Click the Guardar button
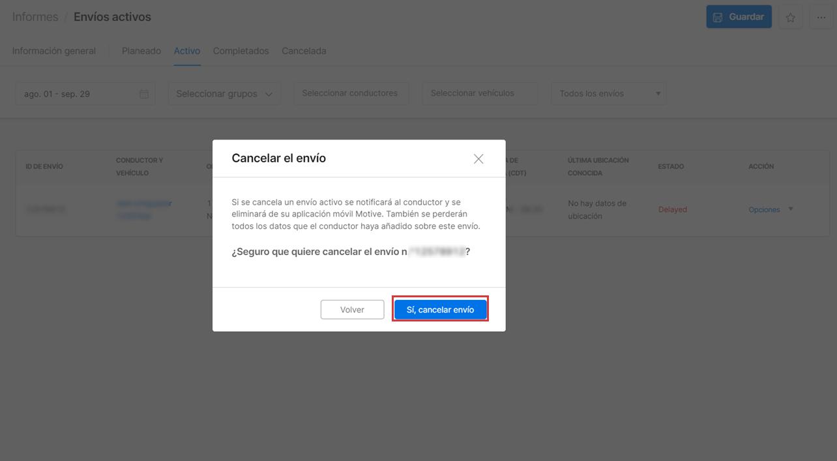This screenshot has width=837, height=461. [x=739, y=17]
